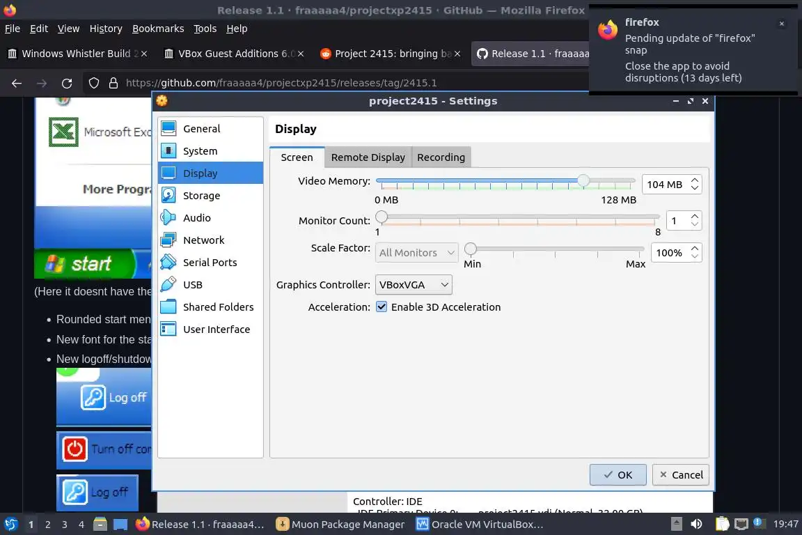Click the Video Memory 104 MB field
The height and width of the screenshot is (535, 802).
coord(665,185)
